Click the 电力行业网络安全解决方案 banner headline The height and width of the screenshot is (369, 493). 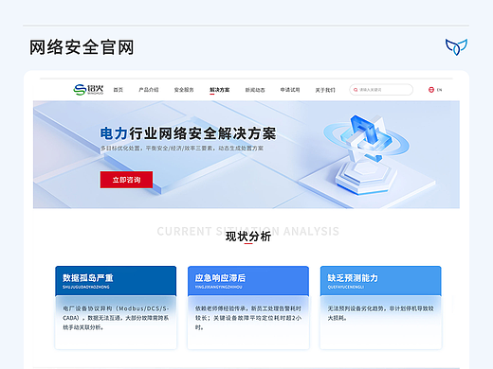pos(188,133)
